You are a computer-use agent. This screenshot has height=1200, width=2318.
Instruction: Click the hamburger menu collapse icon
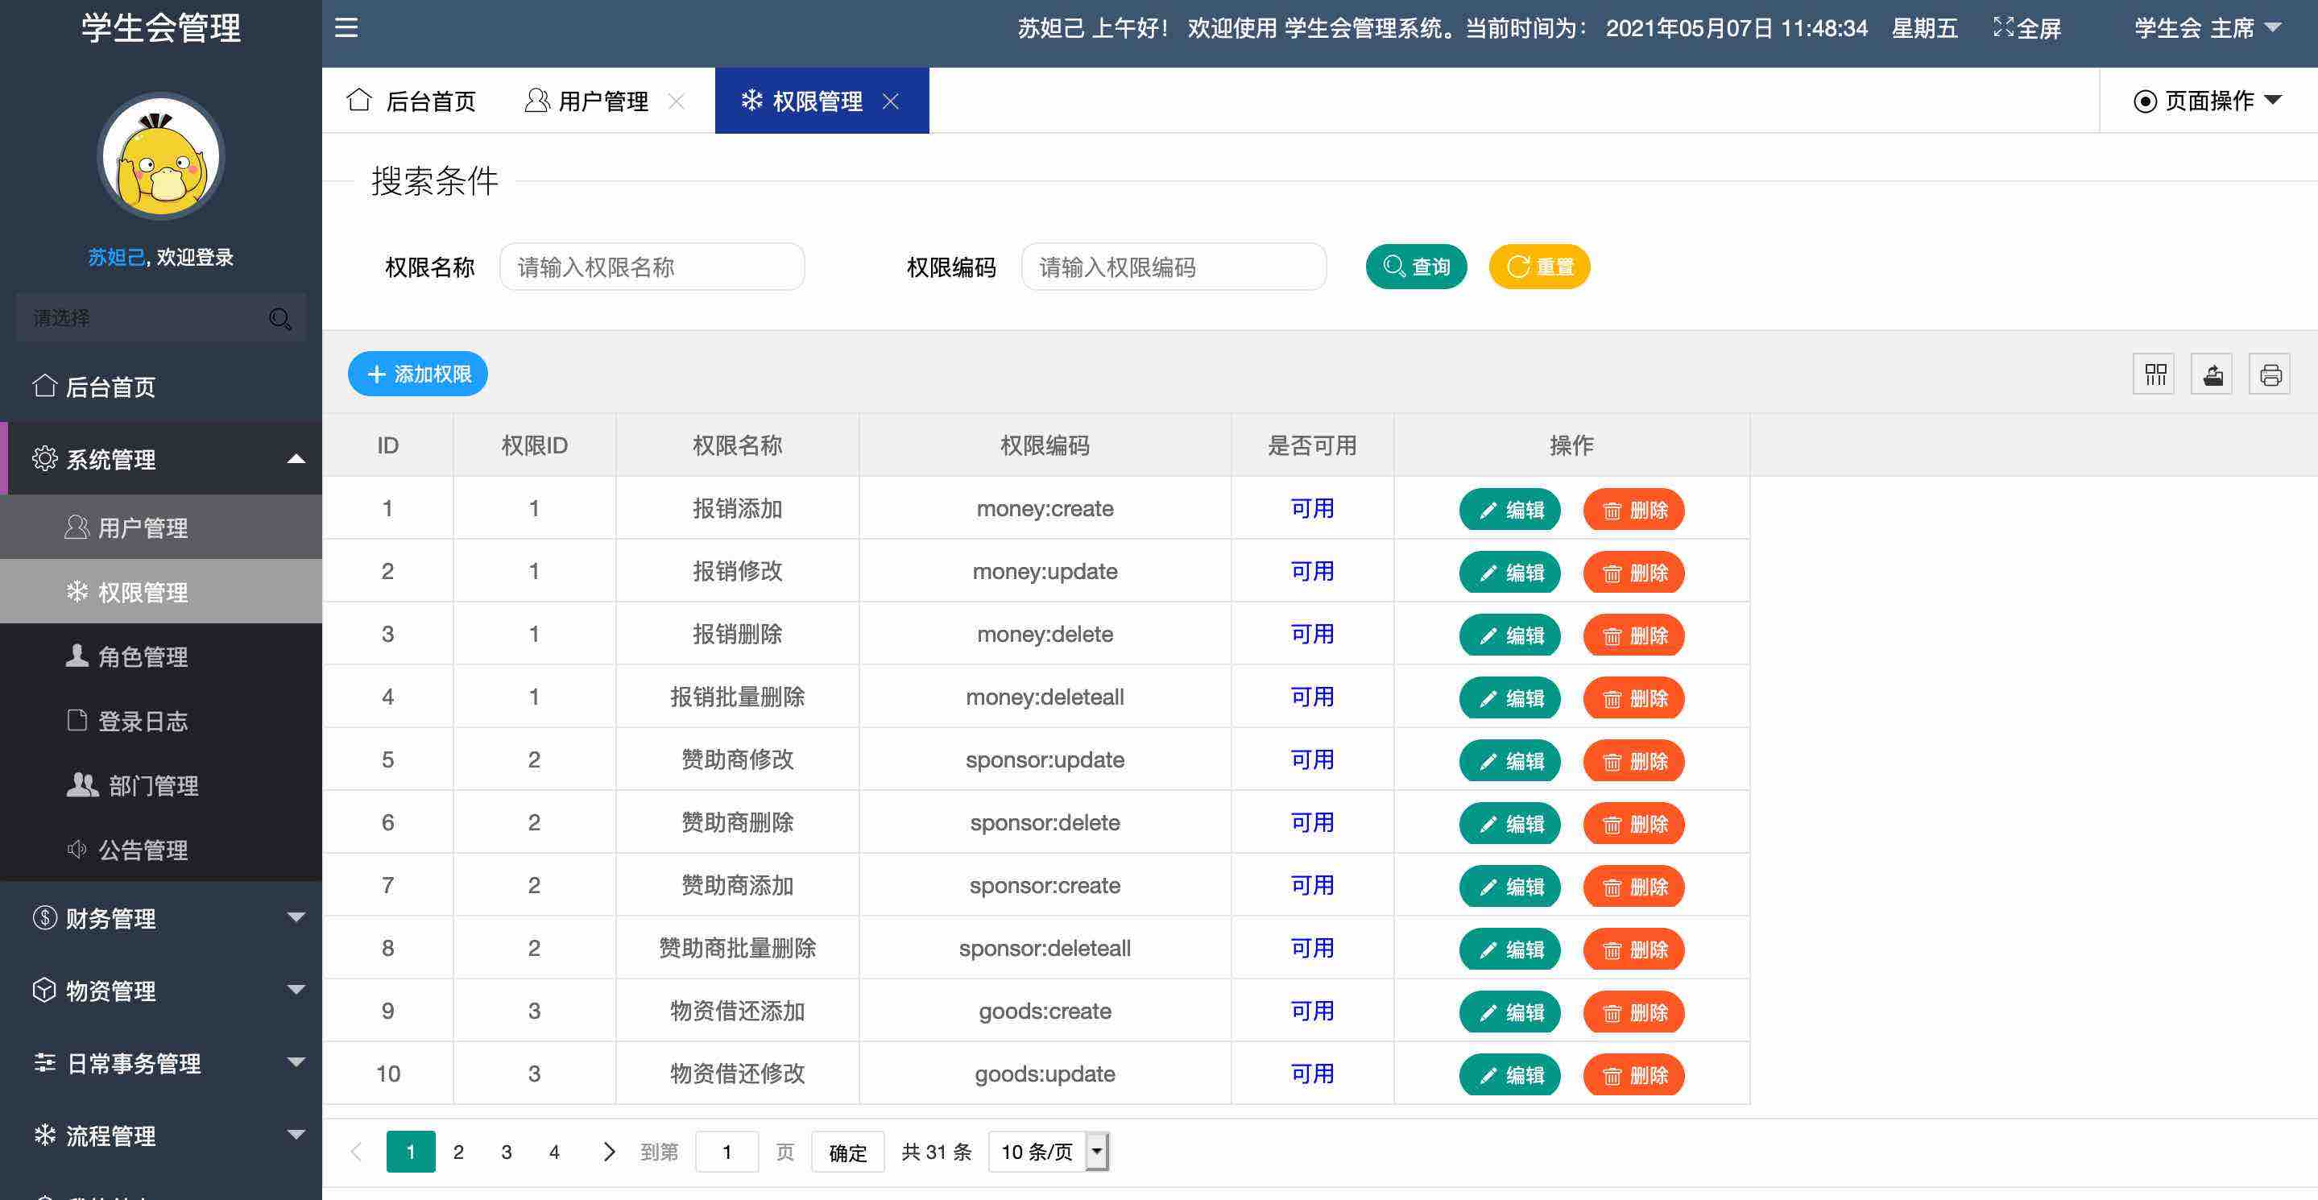346,28
